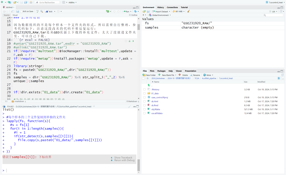Open the Environment tab
Screen dimensions: 286x175
click(x=149, y=7)
